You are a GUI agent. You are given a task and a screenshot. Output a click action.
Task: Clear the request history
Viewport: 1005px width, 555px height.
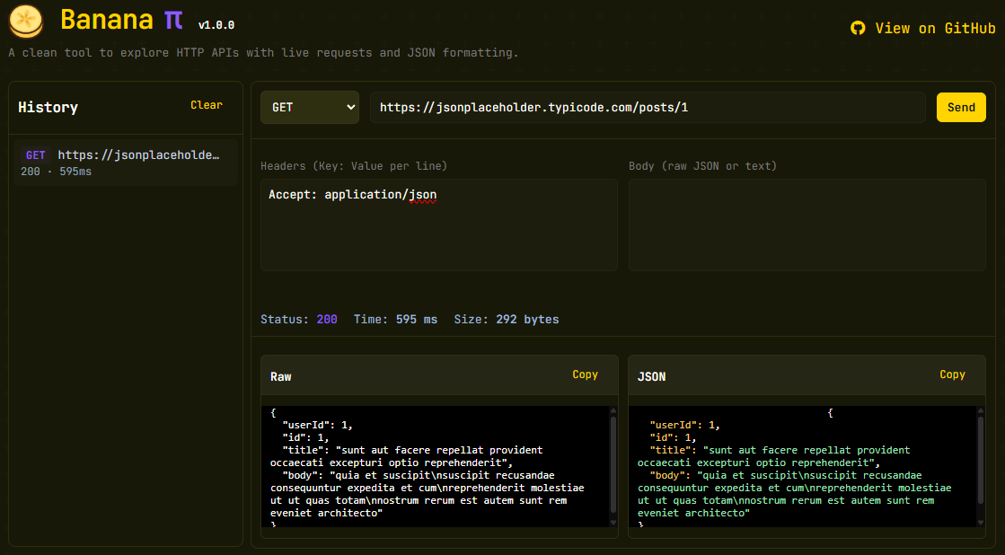[207, 105]
